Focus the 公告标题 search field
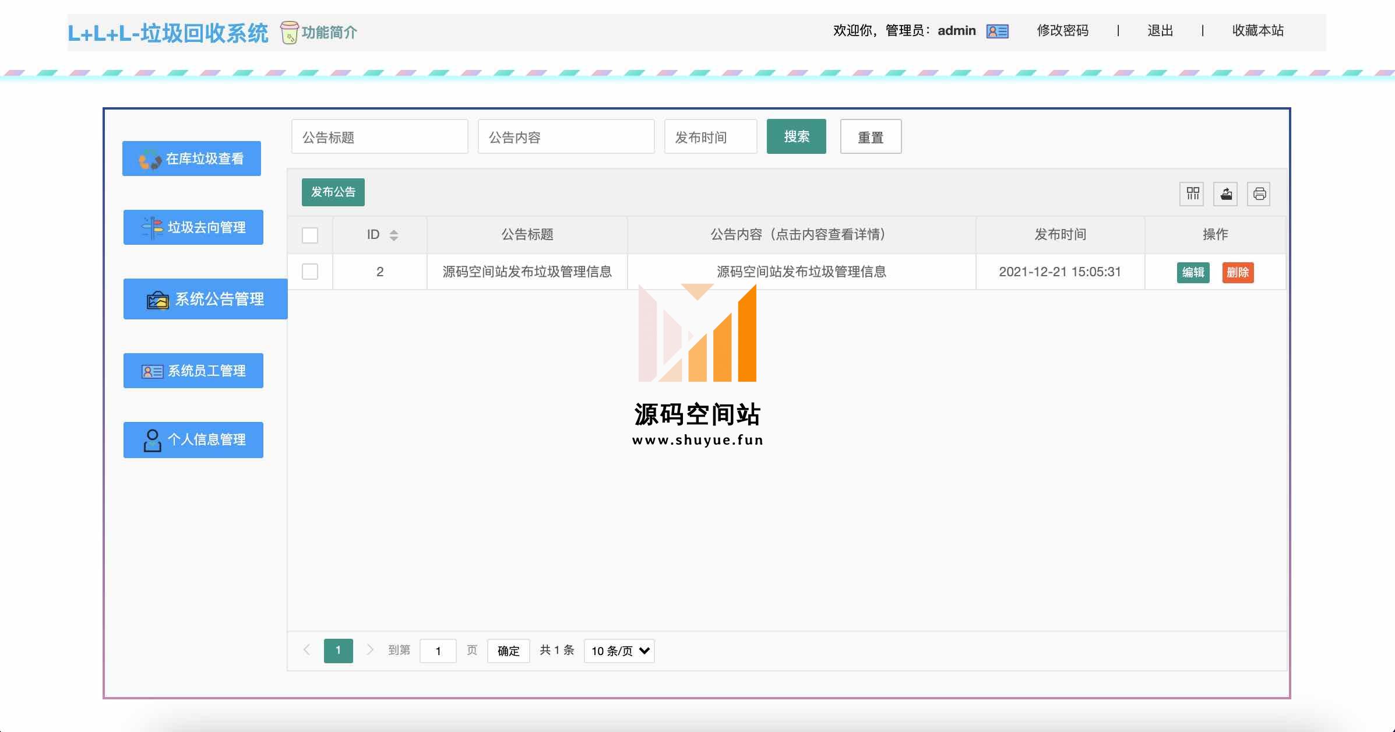1395x732 pixels. (x=380, y=136)
